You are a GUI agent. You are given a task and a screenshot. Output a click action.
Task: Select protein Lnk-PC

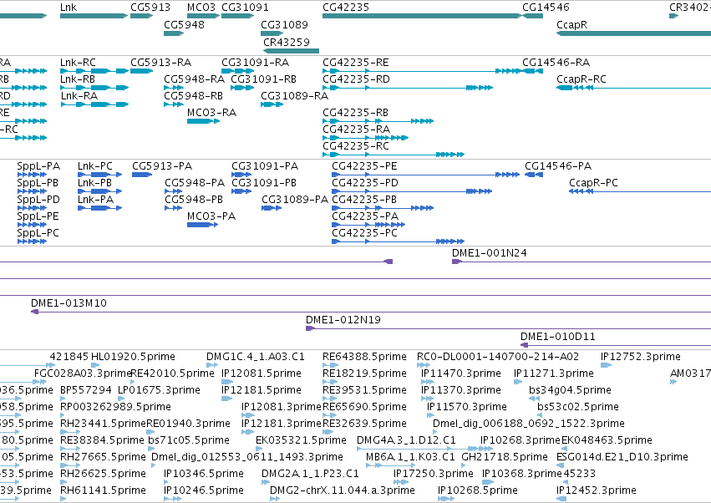click(95, 166)
